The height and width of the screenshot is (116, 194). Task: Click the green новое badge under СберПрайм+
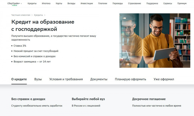[x=14, y=5]
